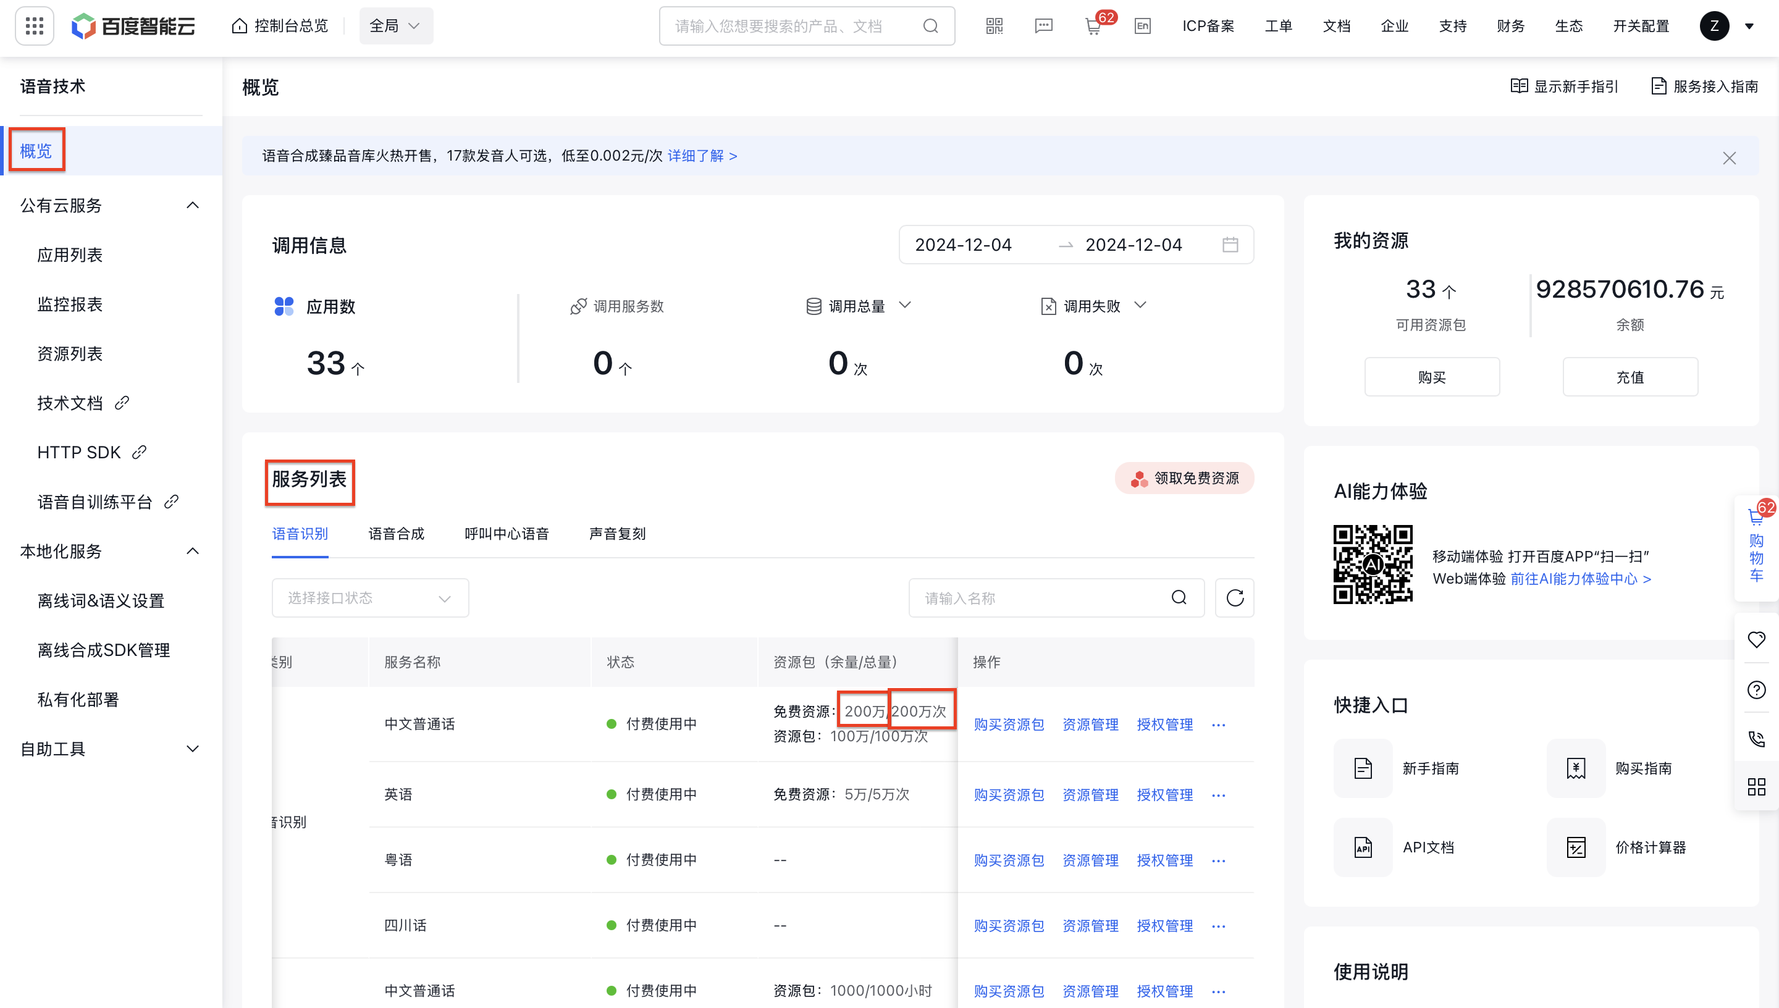The image size is (1779, 1008).
Task: Click the phone contact icon
Action: (x=1756, y=738)
